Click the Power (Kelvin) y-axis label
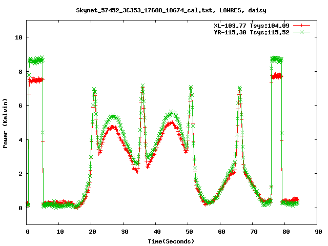 pos(5,124)
